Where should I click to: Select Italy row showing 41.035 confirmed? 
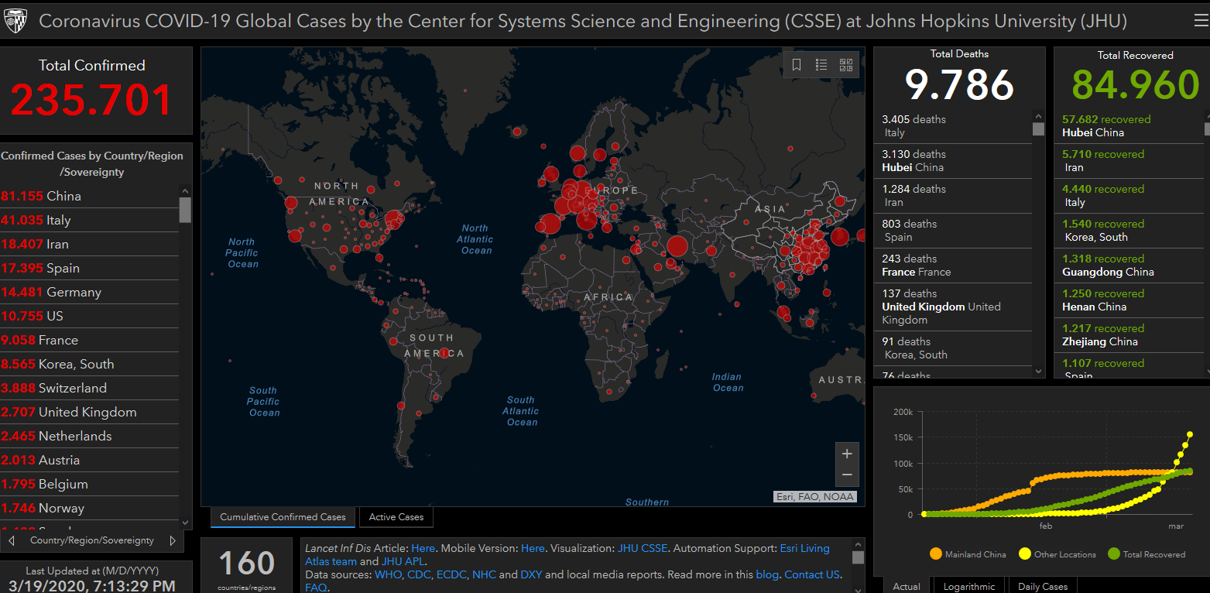click(89, 220)
